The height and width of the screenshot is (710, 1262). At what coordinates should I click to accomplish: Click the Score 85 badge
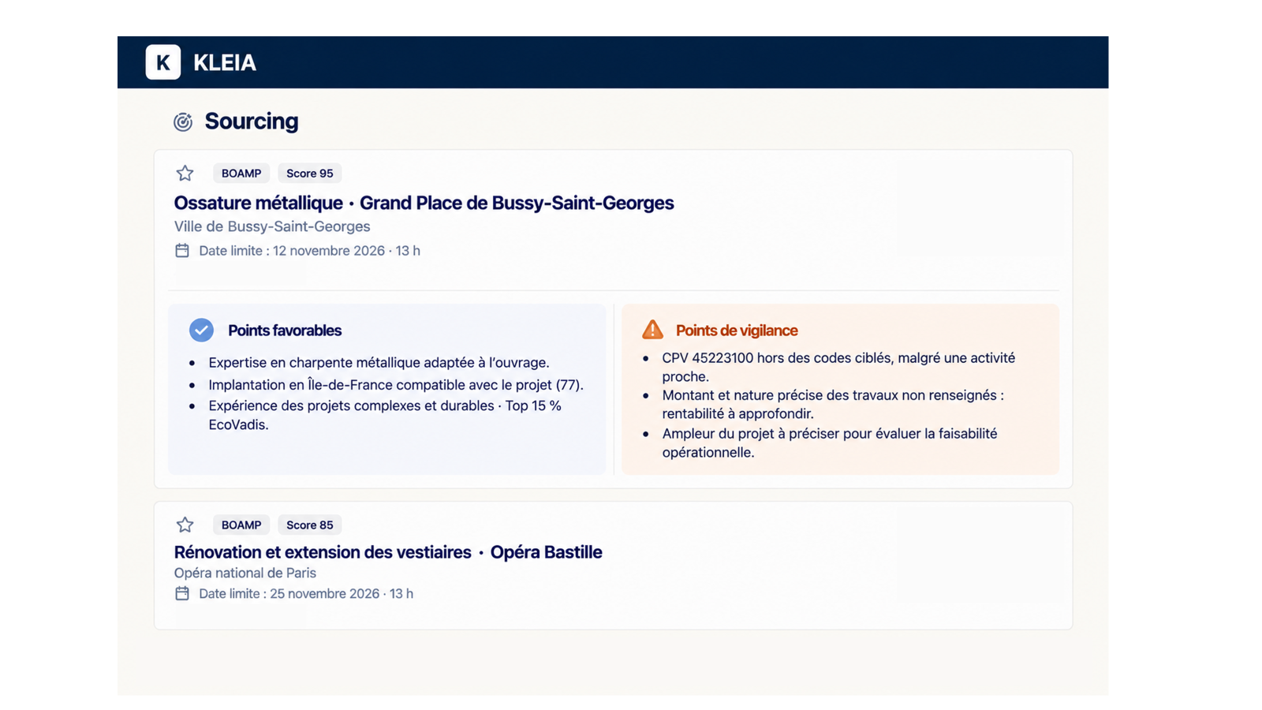click(x=309, y=525)
